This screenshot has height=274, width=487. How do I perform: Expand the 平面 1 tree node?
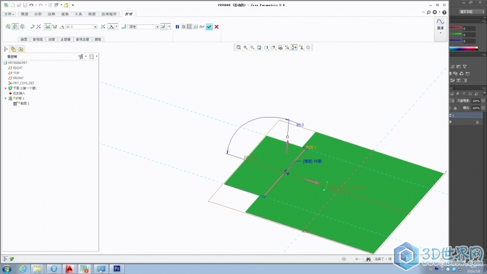click(x=5, y=88)
